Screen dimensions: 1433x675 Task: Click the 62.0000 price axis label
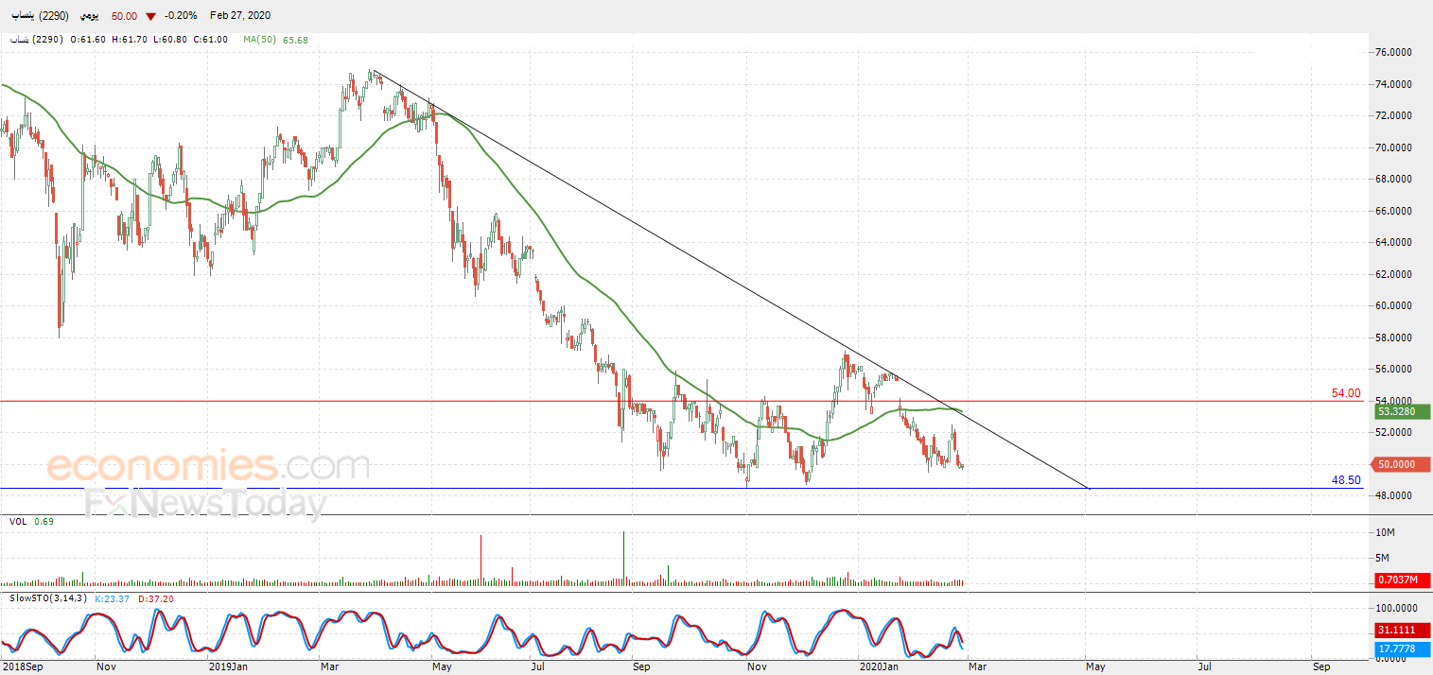1395,274
